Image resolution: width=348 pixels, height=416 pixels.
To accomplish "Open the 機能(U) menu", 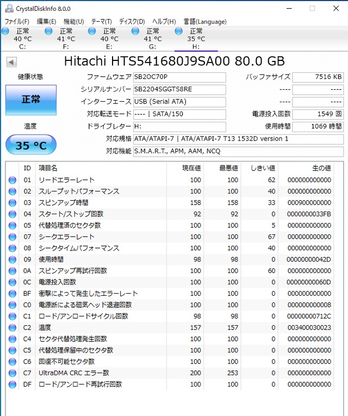I will click(74, 22).
